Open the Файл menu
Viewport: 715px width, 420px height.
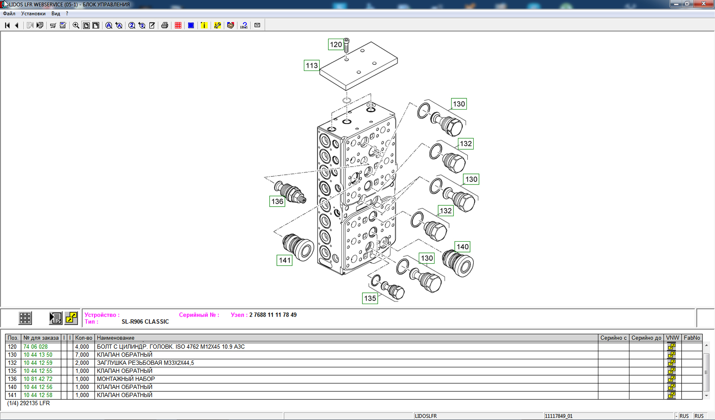[9, 14]
